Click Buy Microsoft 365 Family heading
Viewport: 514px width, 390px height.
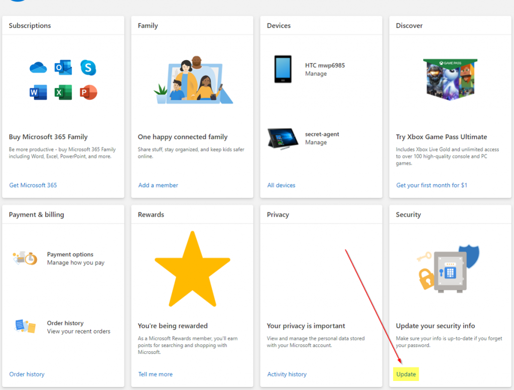click(48, 137)
